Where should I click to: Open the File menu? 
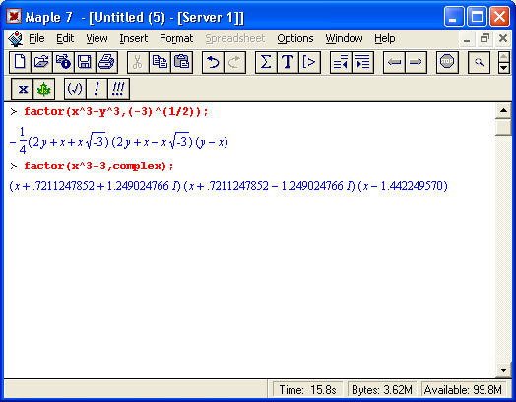point(36,38)
